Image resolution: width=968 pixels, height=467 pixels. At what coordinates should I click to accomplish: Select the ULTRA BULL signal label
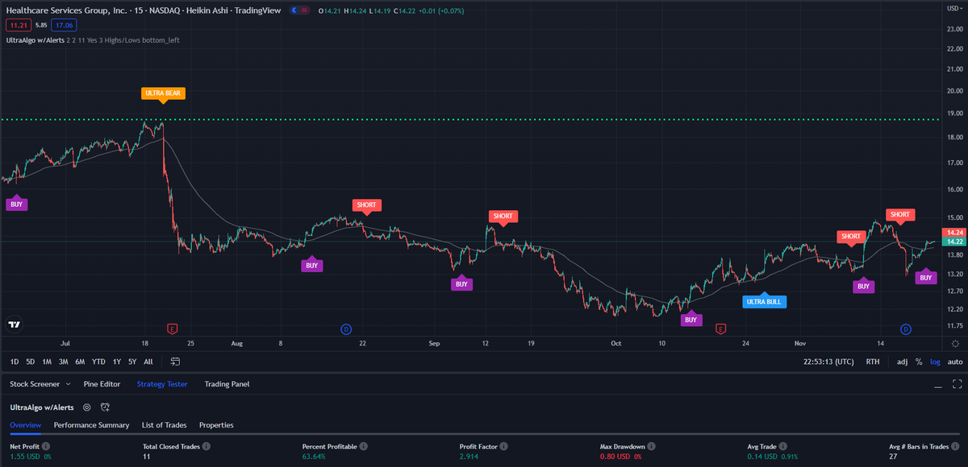764,300
